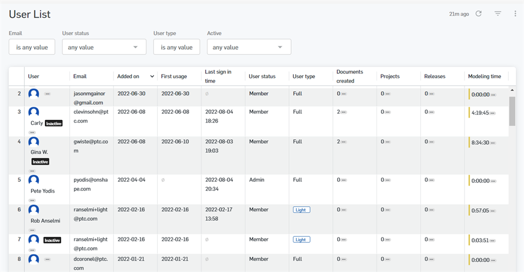
Task: Click Gina W.'s avatar icon
Action: coord(33,142)
